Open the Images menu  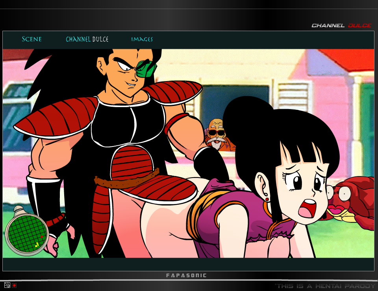(142, 39)
